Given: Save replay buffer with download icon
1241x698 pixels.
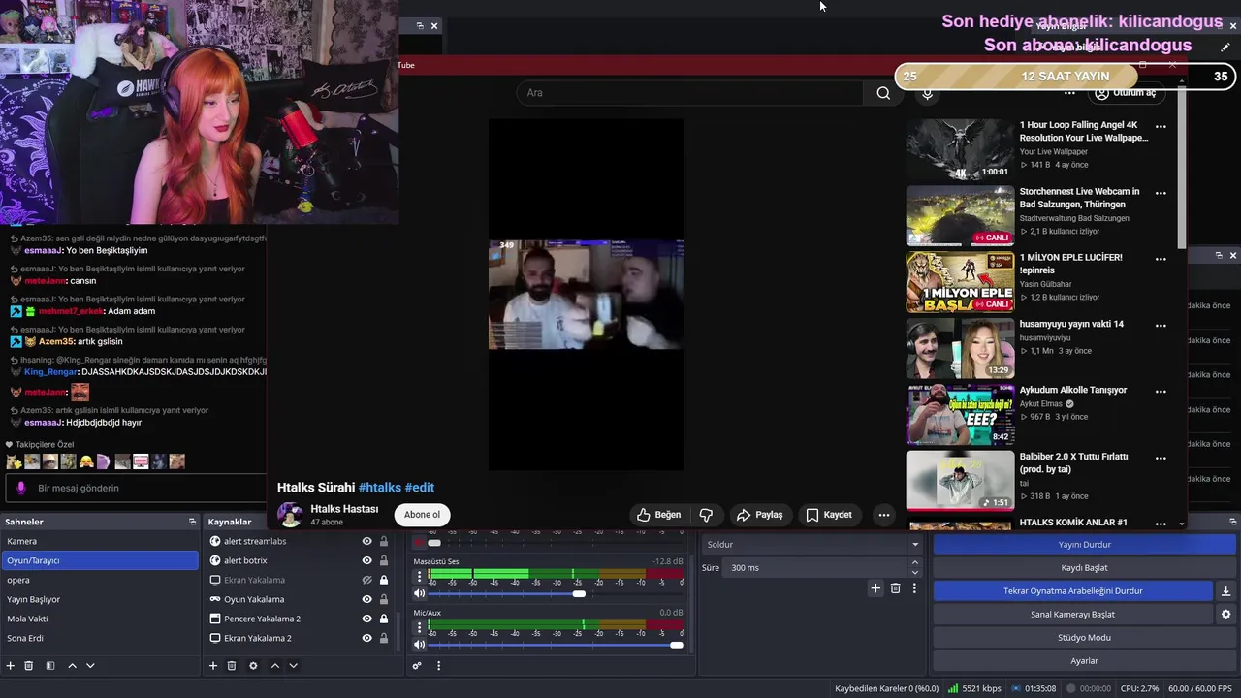Looking at the screenshot, I should pyautogui.click(x=1225, y=591).
